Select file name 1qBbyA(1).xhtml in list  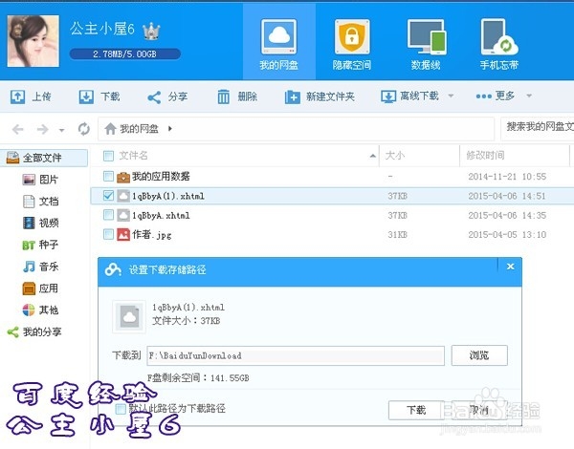168,197
